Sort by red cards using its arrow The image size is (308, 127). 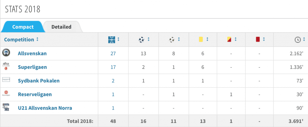tap(264, 39)
